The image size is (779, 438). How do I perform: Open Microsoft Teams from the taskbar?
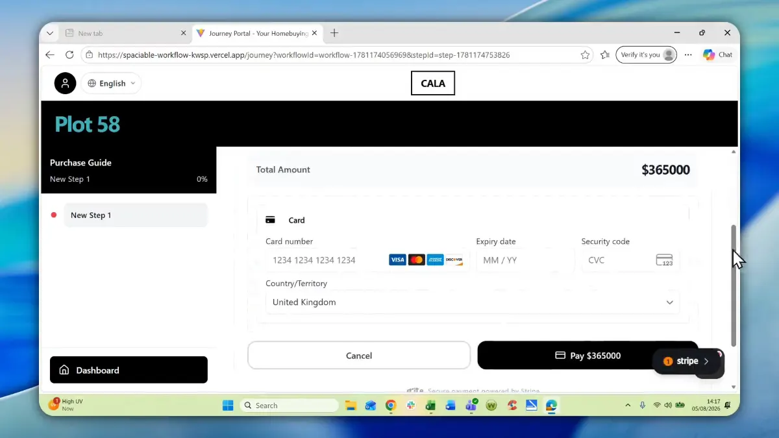[471, 406]
